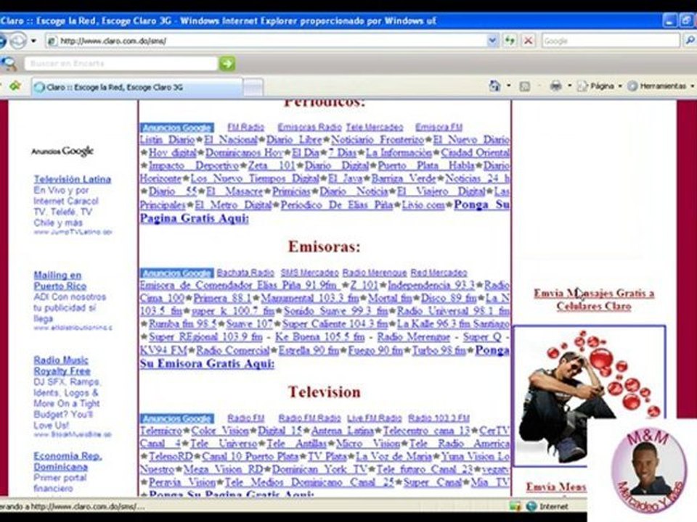Select the Claro Escoge la Red tab
Viewport: 697px width, 522px height.
coord(137,87)
